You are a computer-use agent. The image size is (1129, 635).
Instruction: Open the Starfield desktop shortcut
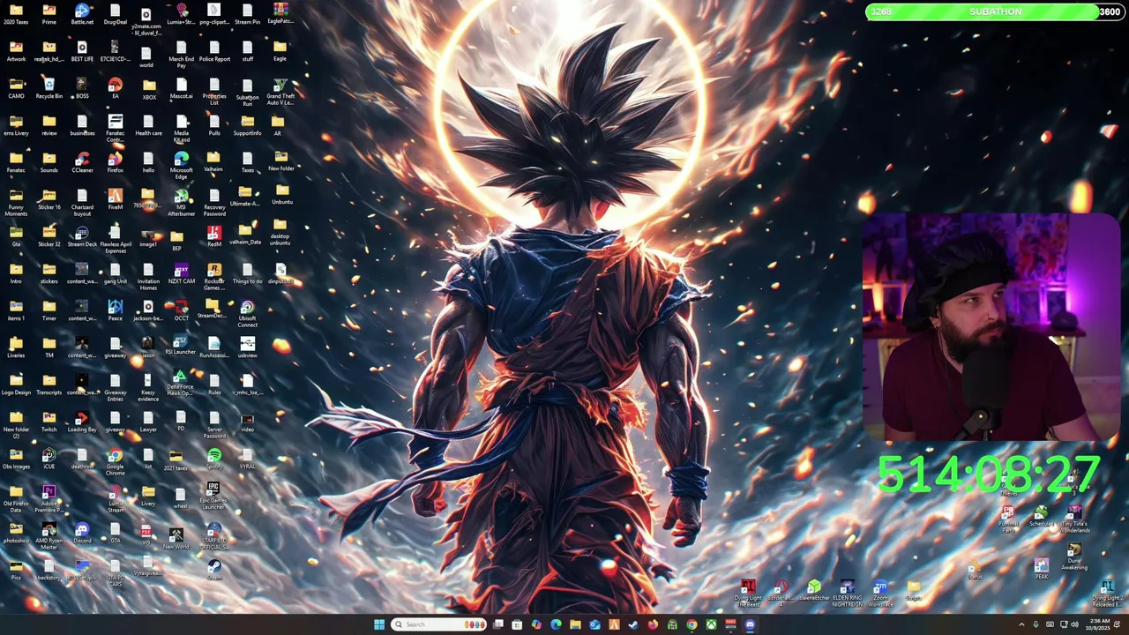point(214,535)
